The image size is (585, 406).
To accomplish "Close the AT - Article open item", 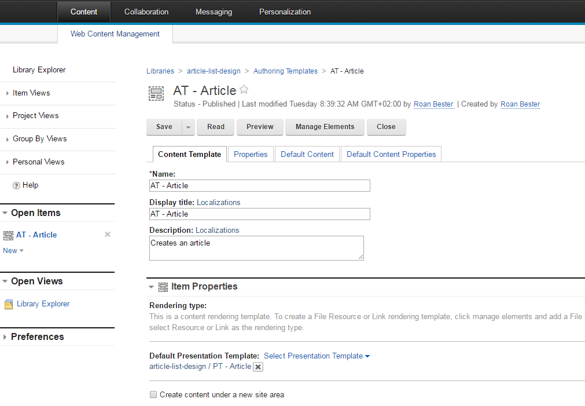I will [x=107, y=235].
